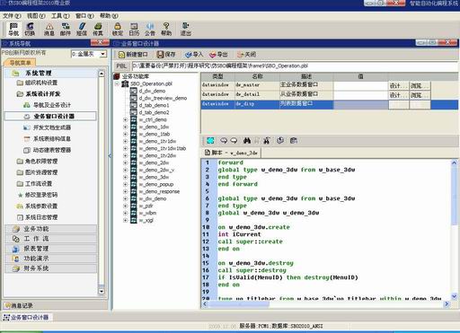This screenshot has height=333, width=460.
Task: Select the 脚本 - w_demo_3dw script tab
Action: point(231,153)
